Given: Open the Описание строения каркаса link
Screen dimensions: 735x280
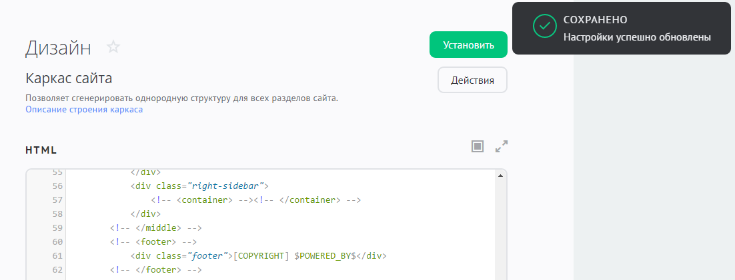Looking at the screenshot, I should tap(84, 110).
